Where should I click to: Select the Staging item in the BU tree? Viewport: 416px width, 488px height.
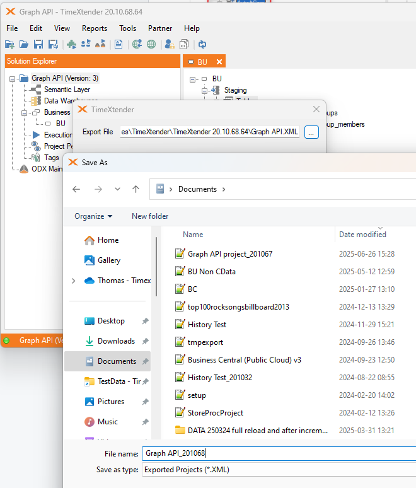click(x=235, y=90)
